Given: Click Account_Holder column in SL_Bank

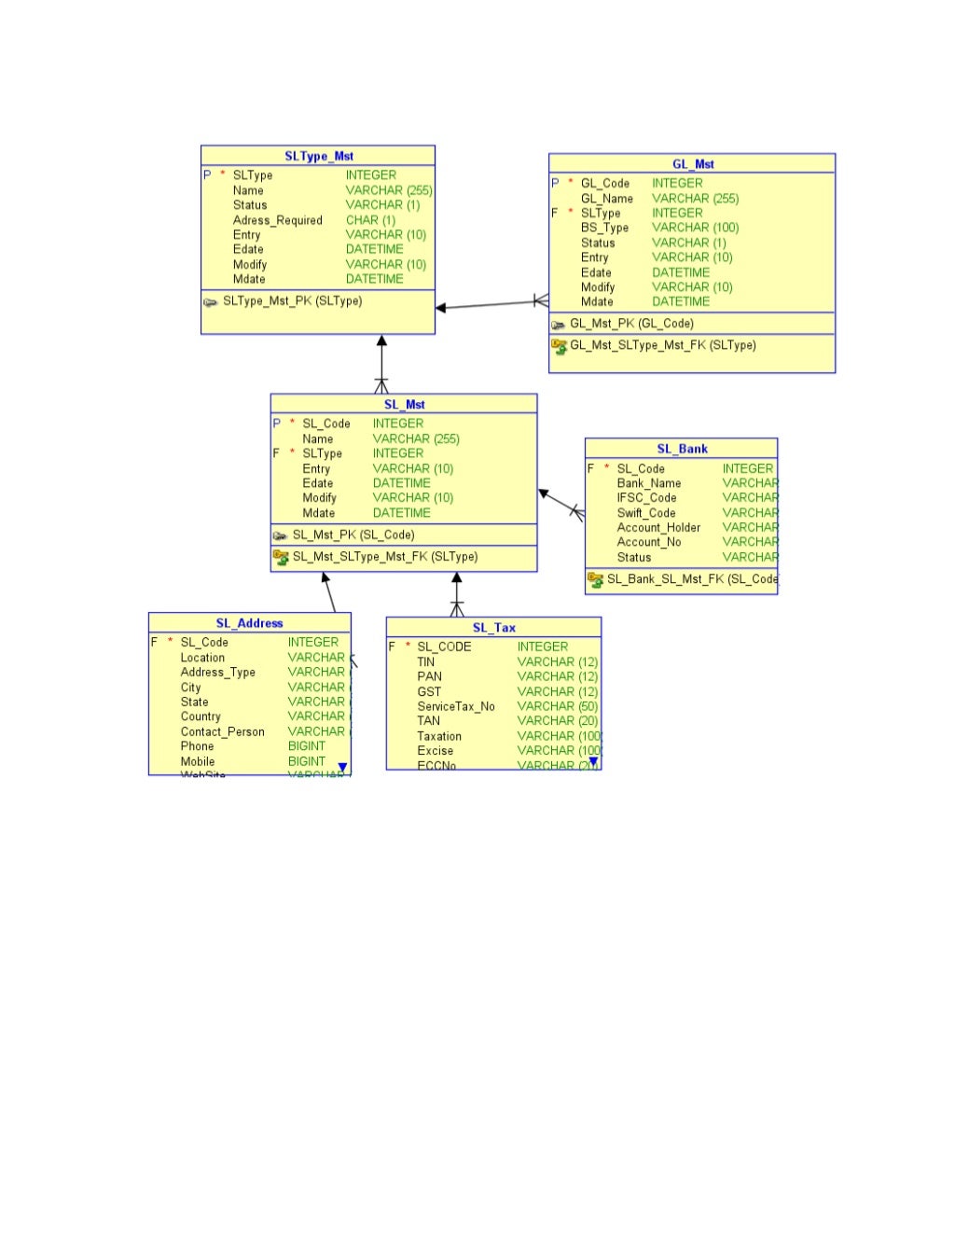Looking at the screenshot, I should [x=659, y=528].
